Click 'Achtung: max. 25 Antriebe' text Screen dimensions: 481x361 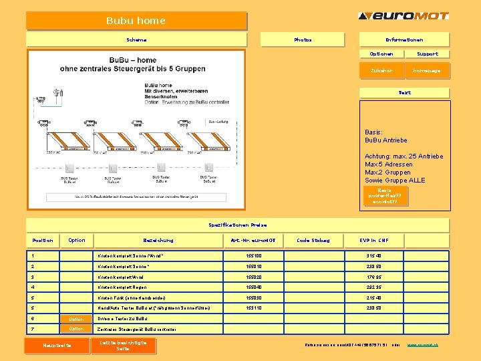(x=404, y=156)
